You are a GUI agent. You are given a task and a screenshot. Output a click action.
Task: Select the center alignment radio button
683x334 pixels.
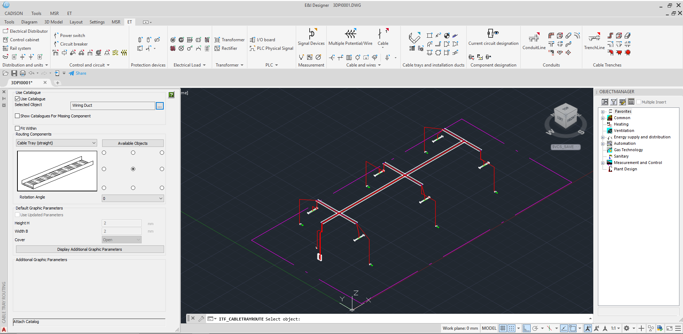133,169
